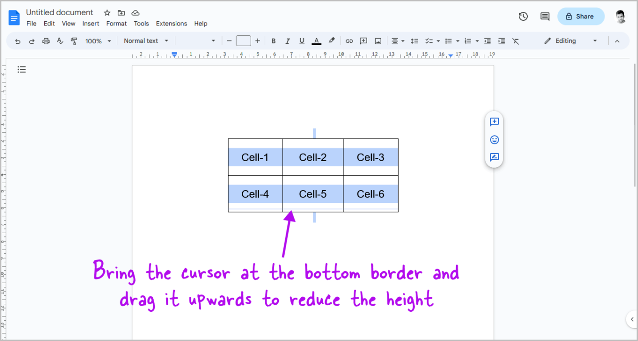The image size is (638, 341).
Task: Run spelling and grammar check
Action: click(60, 41)
